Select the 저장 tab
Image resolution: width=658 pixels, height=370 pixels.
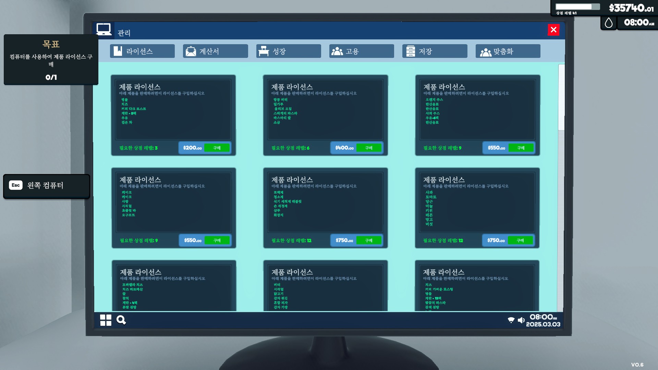click(435, 51)
